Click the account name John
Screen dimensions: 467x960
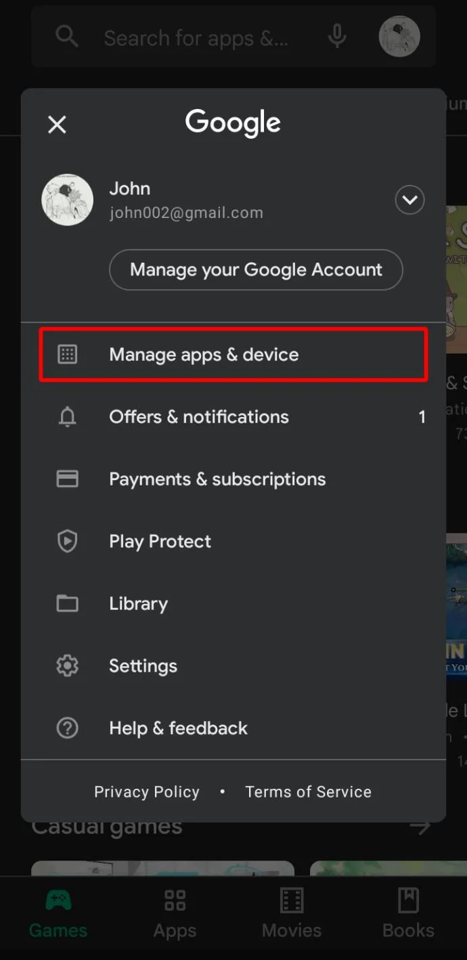(130, 188)
